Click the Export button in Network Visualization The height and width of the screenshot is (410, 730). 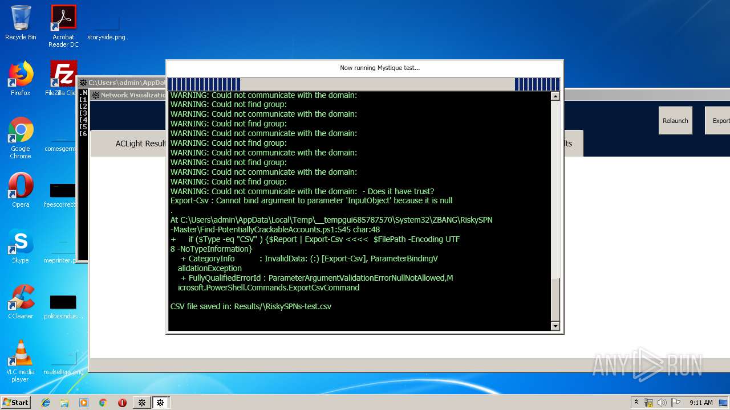(x=719, y=121)
